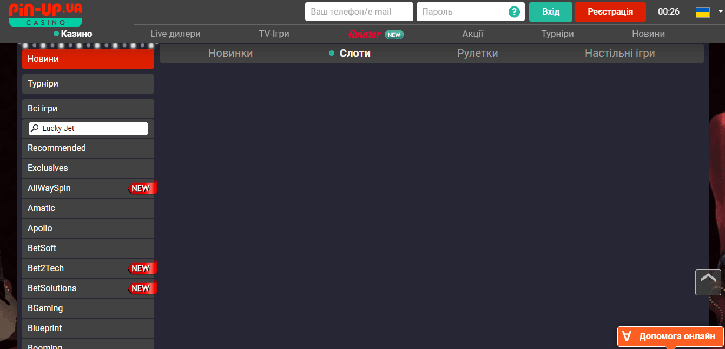Switch to the Новинки tab

230,53
